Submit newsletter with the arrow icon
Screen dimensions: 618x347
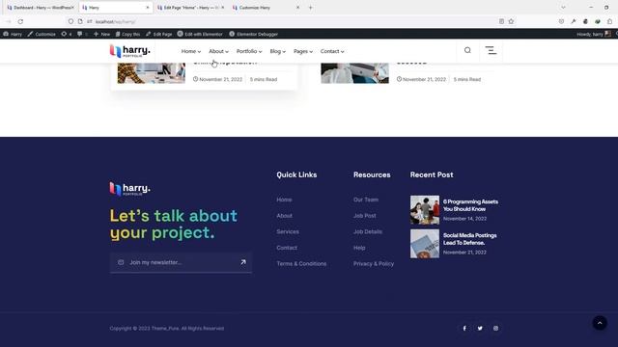tap(243, 262)
